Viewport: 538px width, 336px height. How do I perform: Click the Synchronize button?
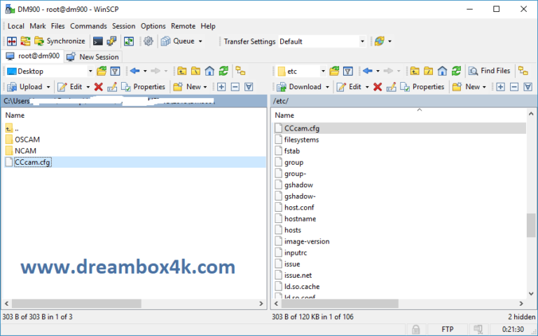pos(60,41)
